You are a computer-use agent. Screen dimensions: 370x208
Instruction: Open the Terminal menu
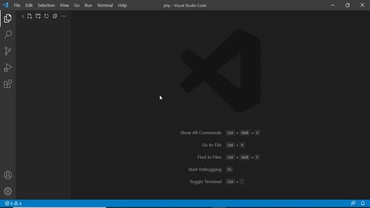105,5
